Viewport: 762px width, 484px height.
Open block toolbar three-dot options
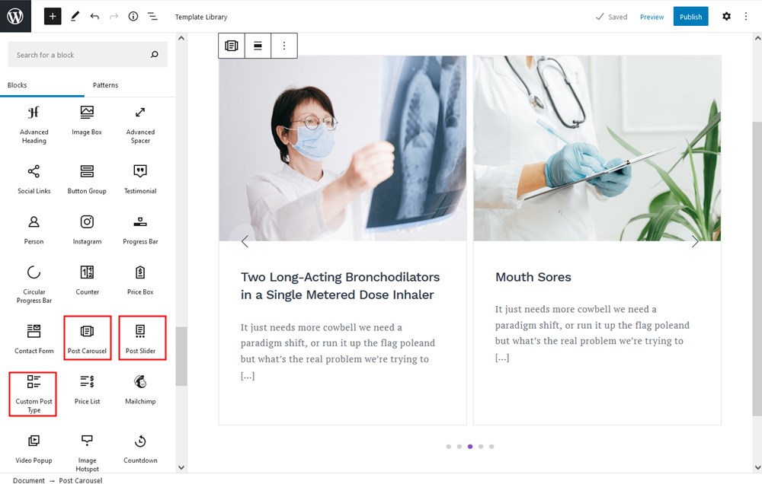coord(284,46)
